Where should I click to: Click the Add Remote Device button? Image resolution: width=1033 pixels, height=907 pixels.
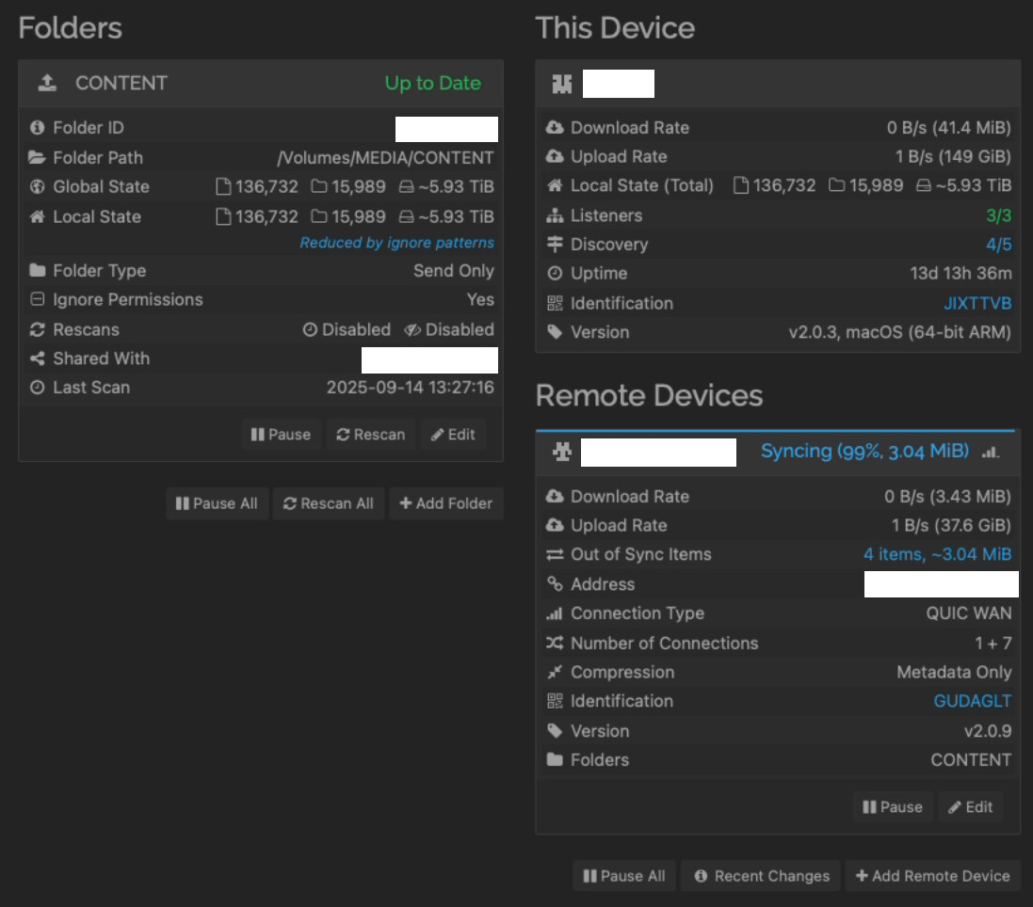(932, 876)
